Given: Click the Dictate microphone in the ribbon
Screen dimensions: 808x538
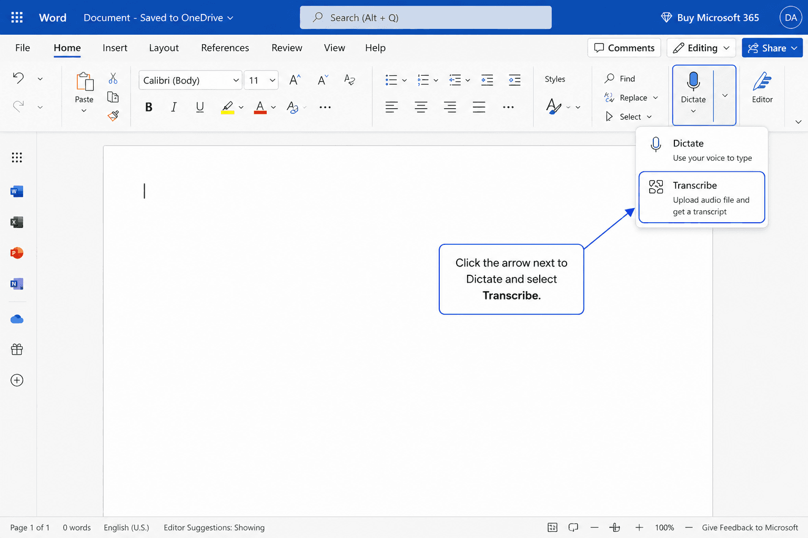Looking at the screenshot, I should 693,82.
